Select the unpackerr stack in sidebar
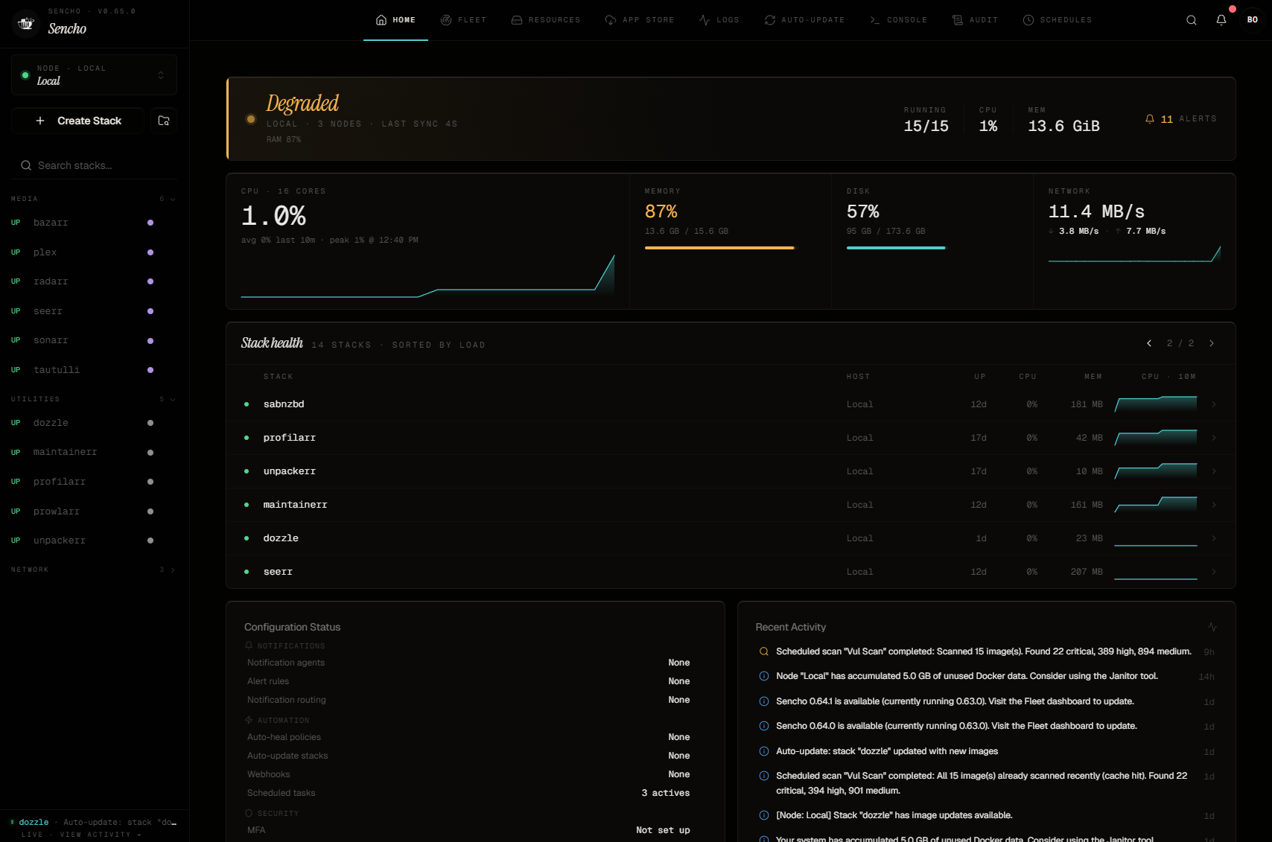The height and width of the screenshot is (842, 1272). [94, 540]
